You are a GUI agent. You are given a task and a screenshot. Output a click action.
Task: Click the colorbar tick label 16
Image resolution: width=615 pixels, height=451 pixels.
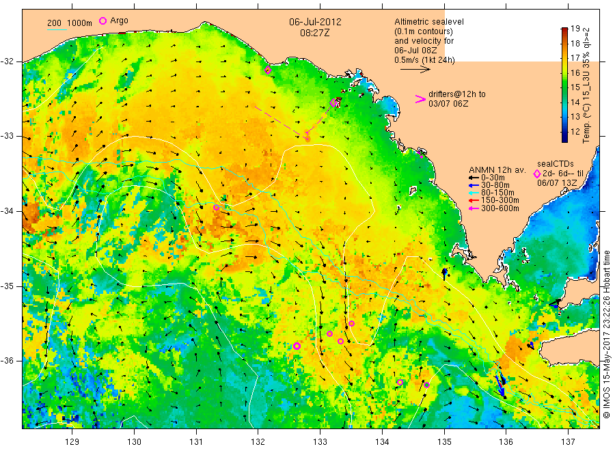point(575,72)
